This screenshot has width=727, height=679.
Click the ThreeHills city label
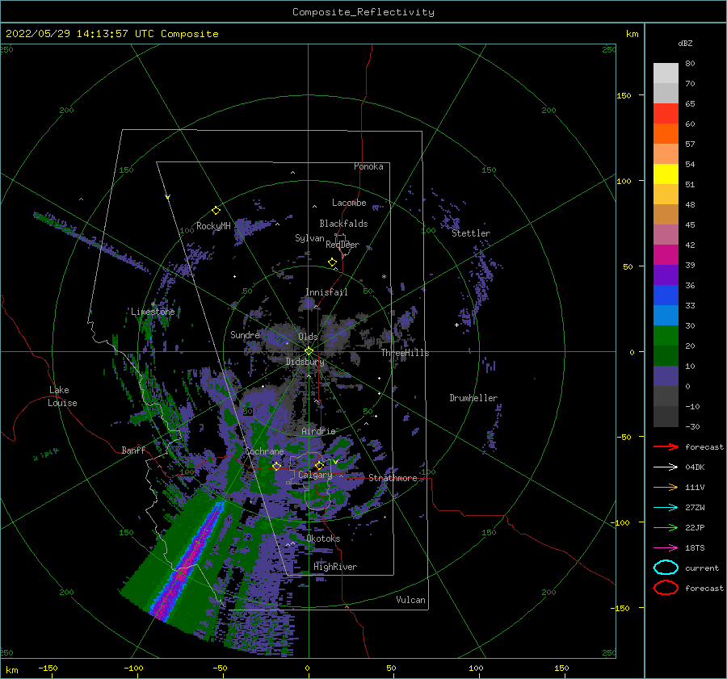pos(406,353)
